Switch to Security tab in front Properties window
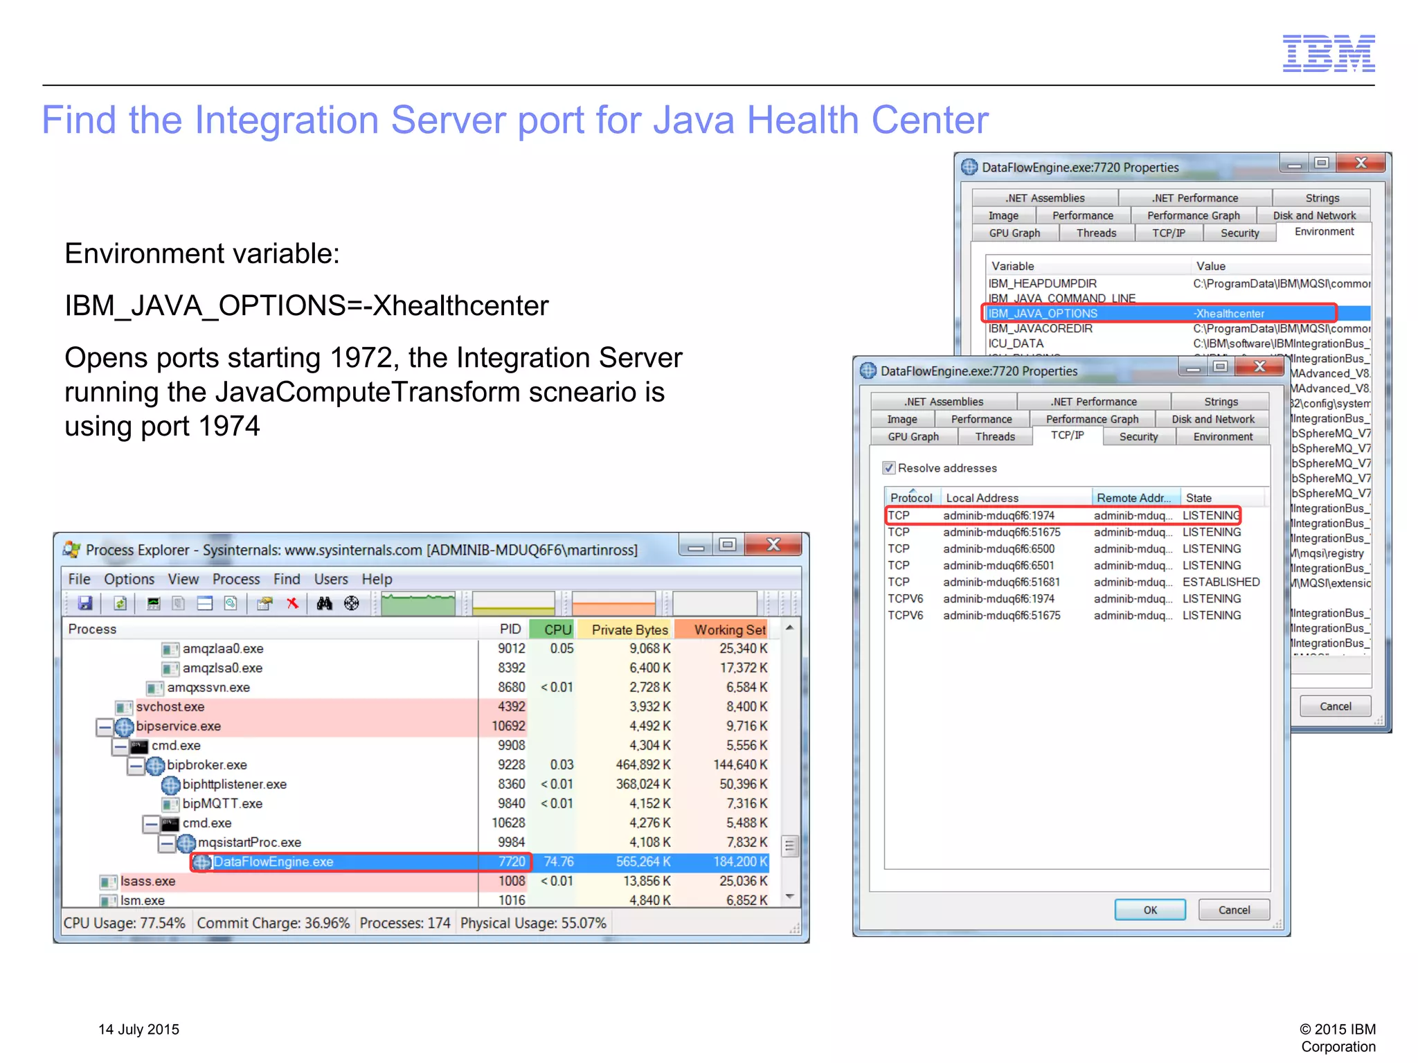 [x=1138, y=436]
